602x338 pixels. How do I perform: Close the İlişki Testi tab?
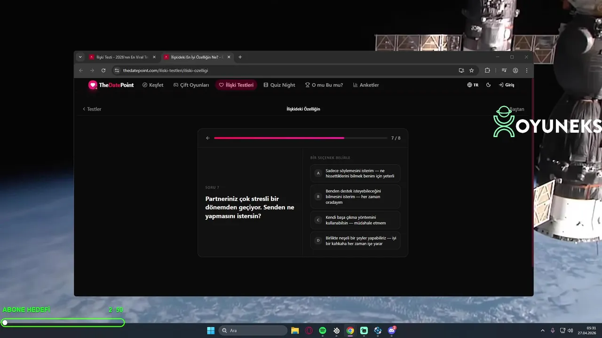pyautogui.click(x=154, y=57)
